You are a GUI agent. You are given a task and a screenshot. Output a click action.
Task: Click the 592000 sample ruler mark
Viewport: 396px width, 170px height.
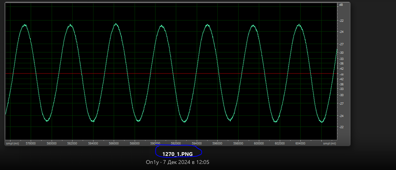[x=176, y=143]
